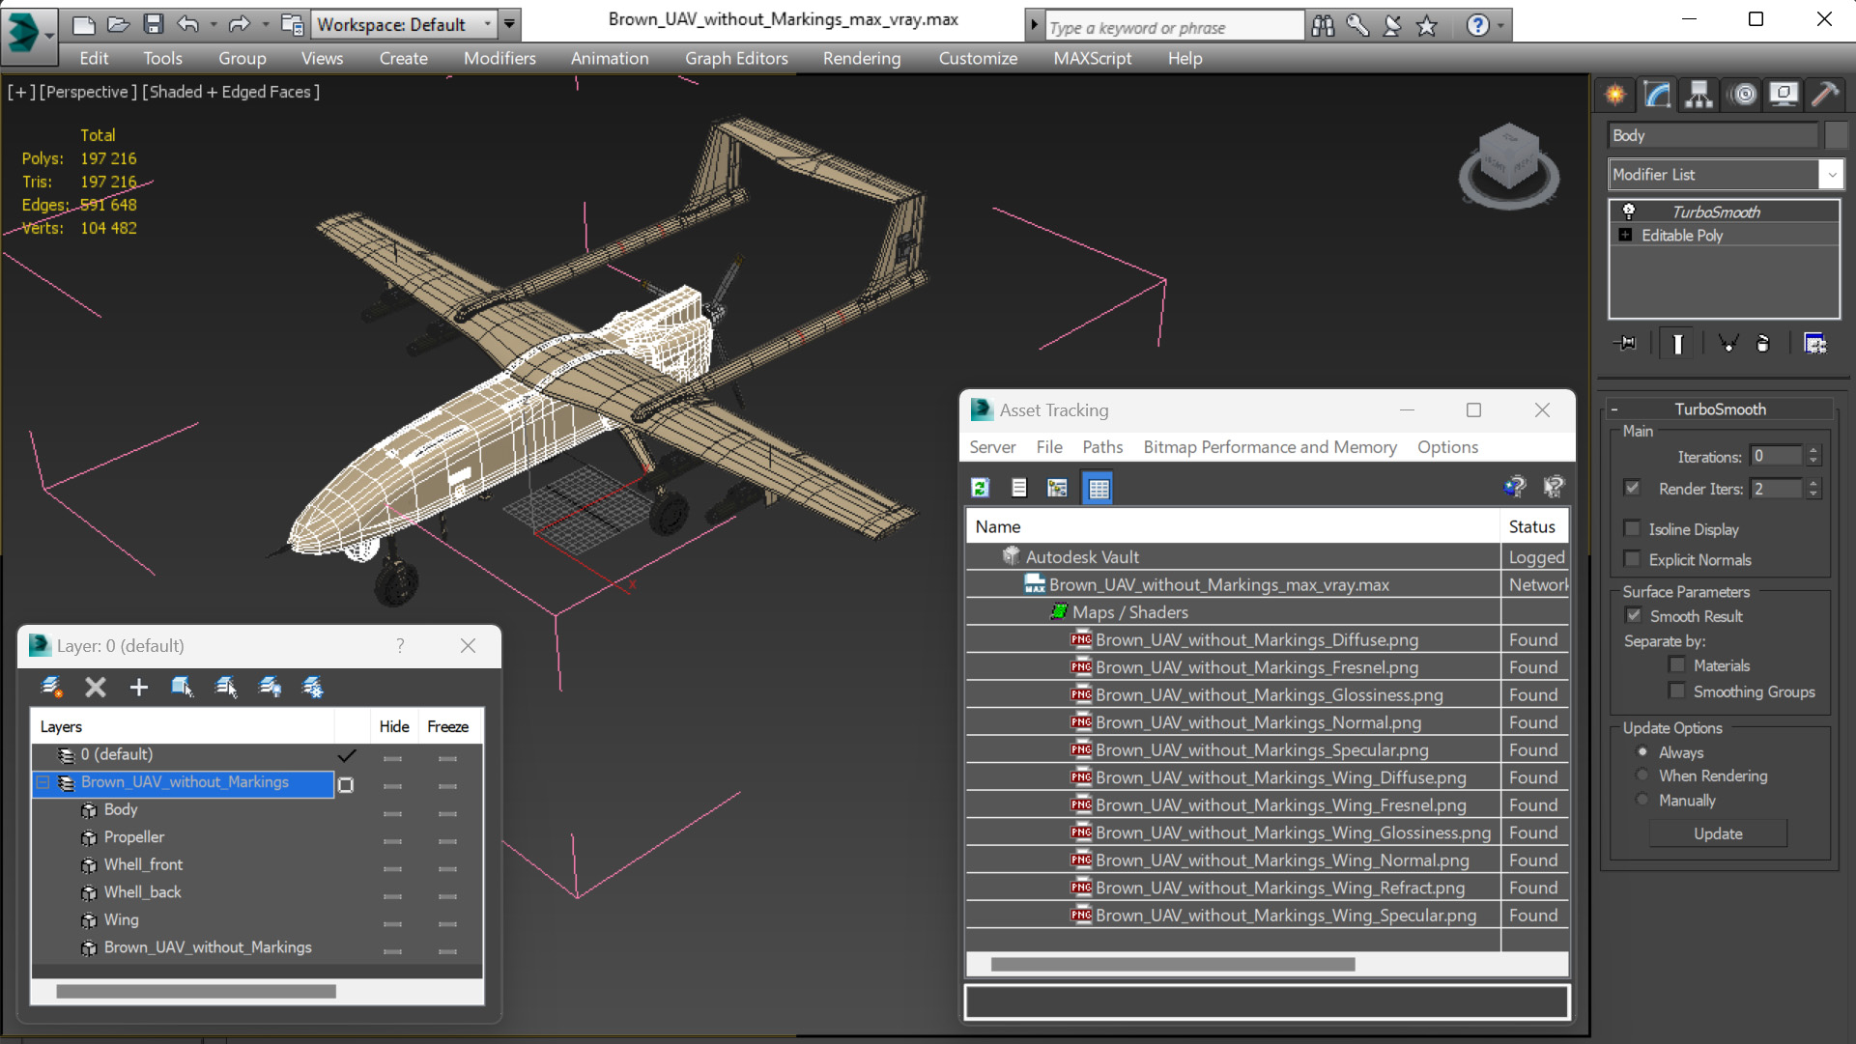Screen dimensions: 1856x1044
Task: Toggle TurboSmooth modifier lightbulb visibility
Action: (1629, 212)
